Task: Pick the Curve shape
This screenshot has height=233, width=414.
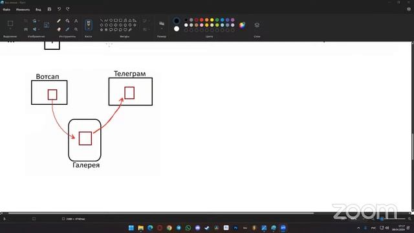Action: coord(106,20)
